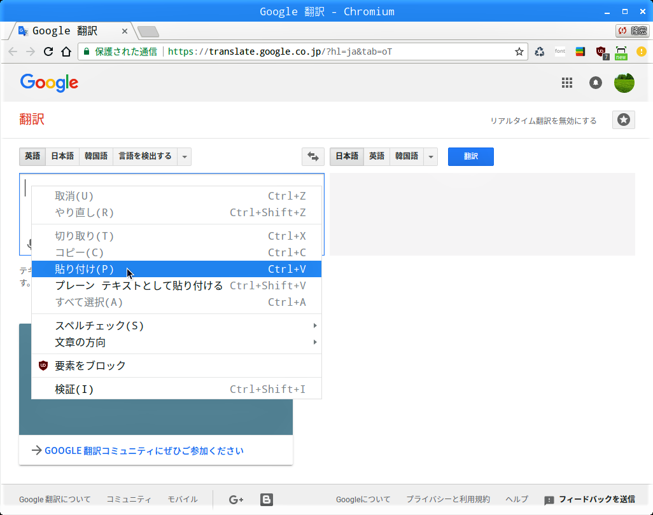This screenshot has width=653, height=515.
Task: Switch to the Google 翻訳 tab
Action: pos(71,31)
